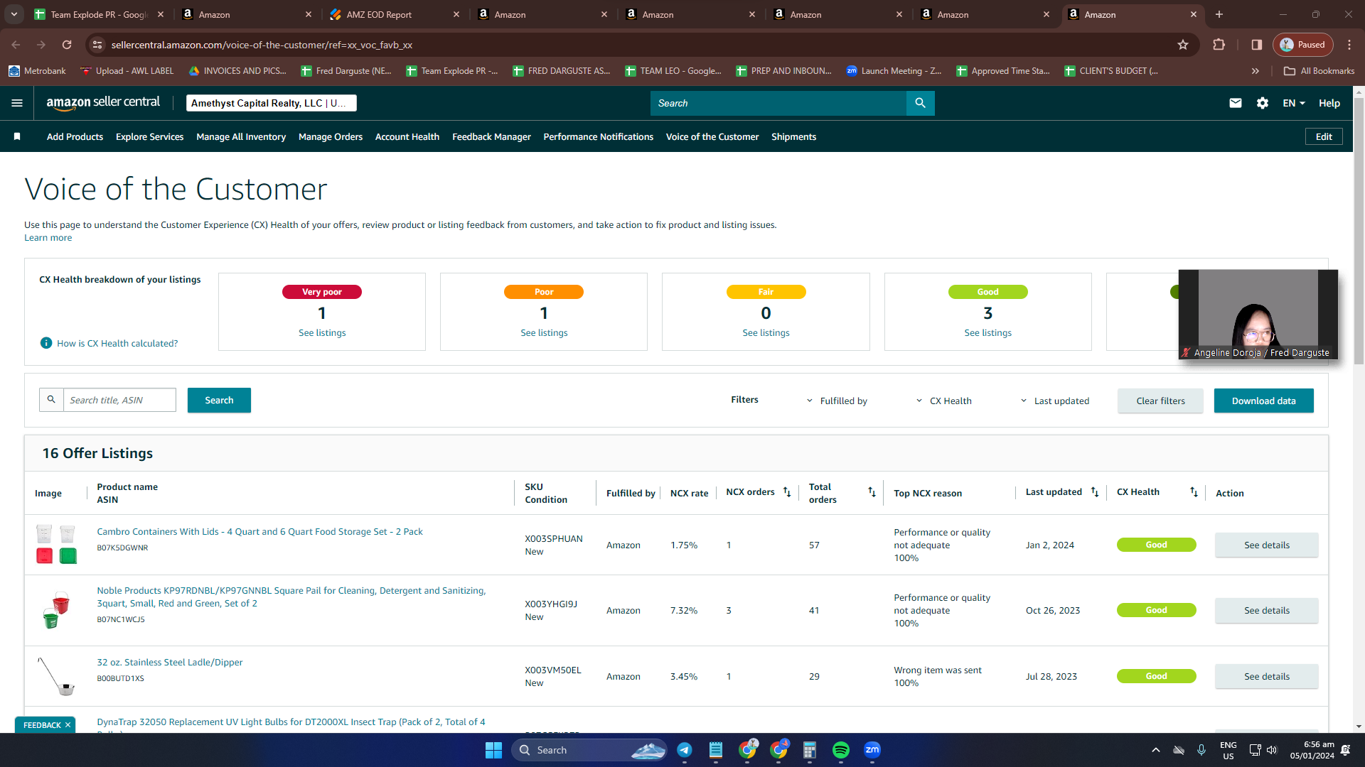Expand the Last updated filter dropdown

pyautogui.click(x=1054, y=401)
